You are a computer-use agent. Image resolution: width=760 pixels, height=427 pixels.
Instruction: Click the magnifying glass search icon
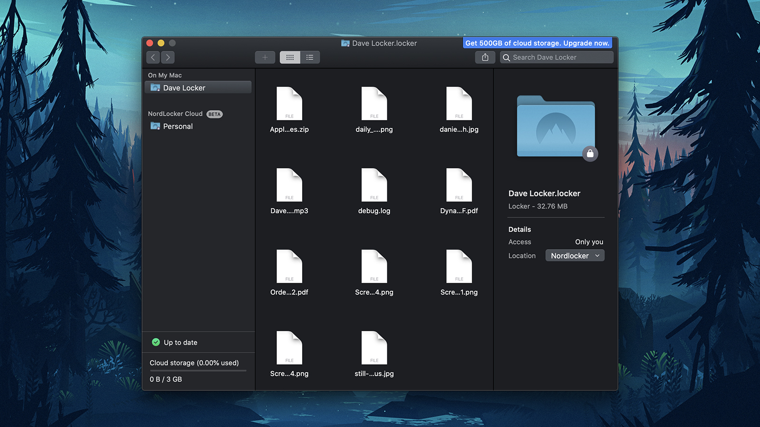coord(506,57)
